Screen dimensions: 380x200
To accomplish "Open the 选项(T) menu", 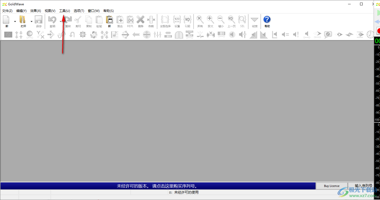I will [79, 11].
